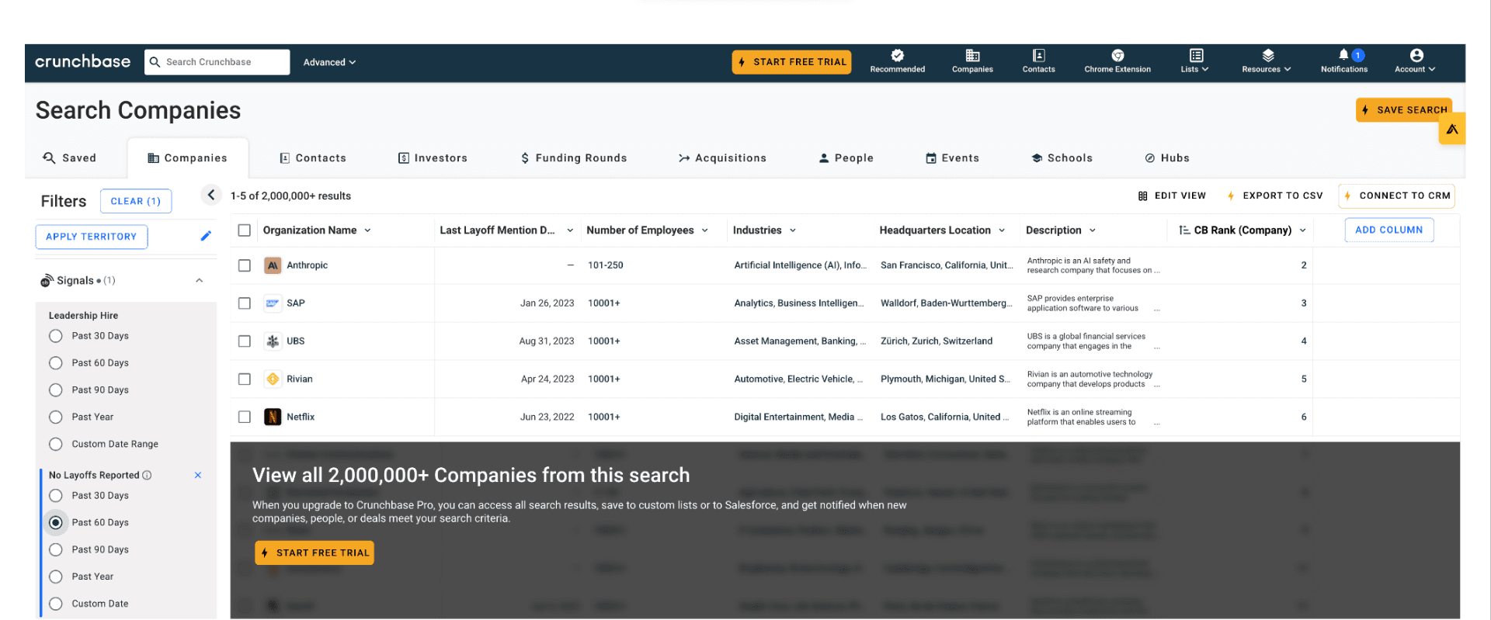The height and width of the screenshot is (620, 1491).
Task: Click the crunchbase logo
Action: [x=82, y=61]
